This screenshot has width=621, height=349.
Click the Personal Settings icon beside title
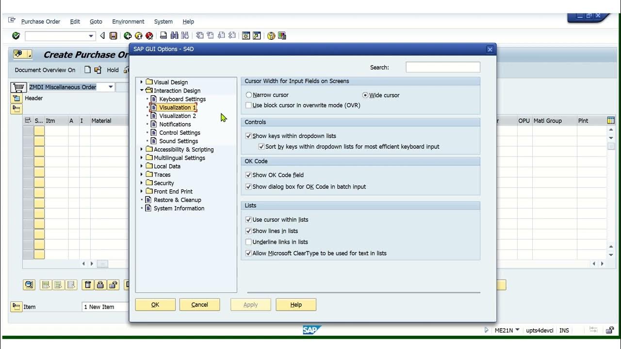(x=22, y=54)
